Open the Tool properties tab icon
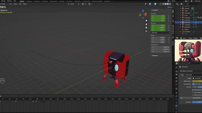The width and height of the screenshot is (202, 113). coord(176,67)
